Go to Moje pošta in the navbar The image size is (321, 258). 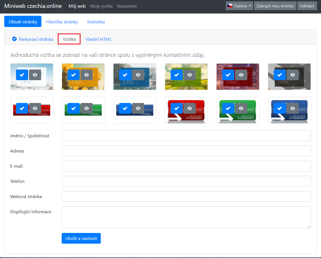(101, 6)
